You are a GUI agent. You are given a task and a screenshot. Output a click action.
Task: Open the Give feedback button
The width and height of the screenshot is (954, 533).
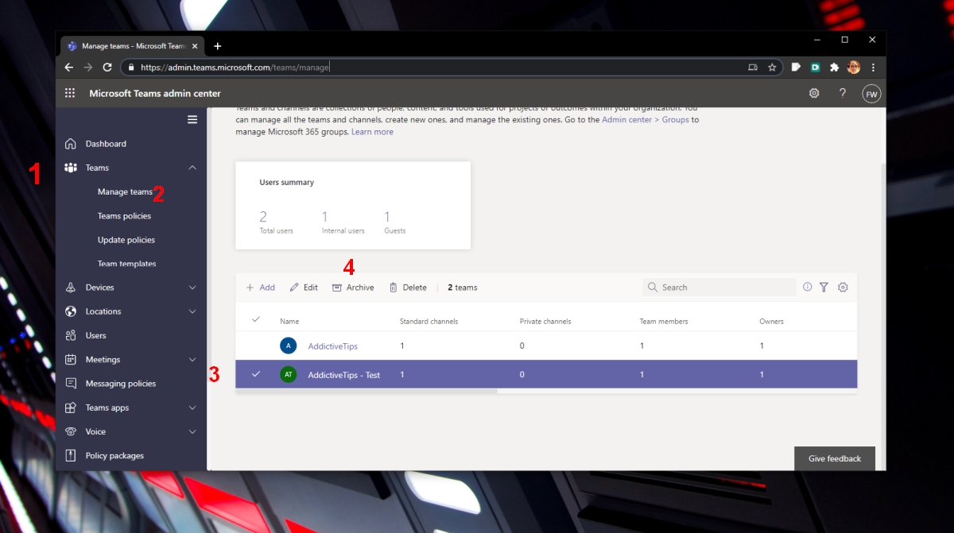pyautogui.click(x=835, y=458)
